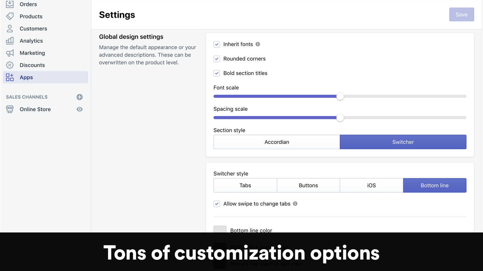This screenshot has height=271, width=483.
Task: Click the Font scale slider handle
Action: (340, 96)
